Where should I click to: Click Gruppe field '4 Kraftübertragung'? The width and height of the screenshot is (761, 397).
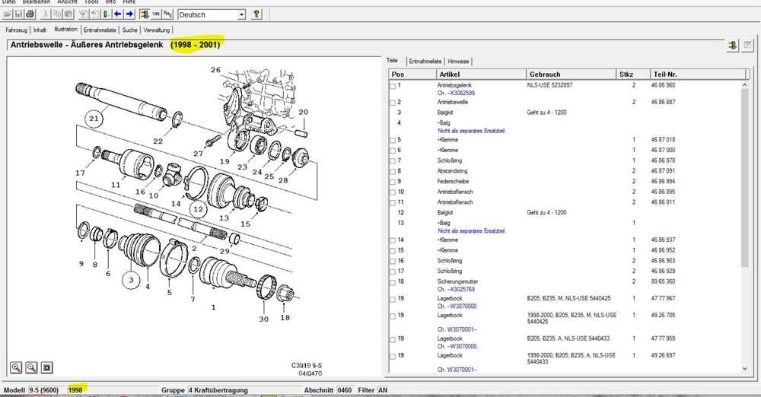point(244,389)
